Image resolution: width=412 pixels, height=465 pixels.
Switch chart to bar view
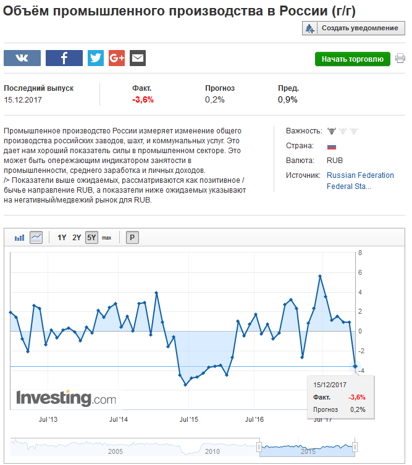click(x=20, y=237)
